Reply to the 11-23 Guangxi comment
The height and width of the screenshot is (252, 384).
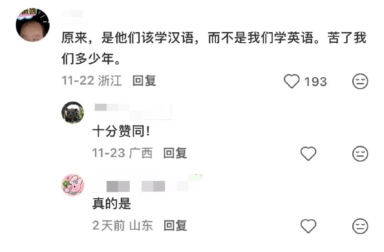[x=175, y=153]
